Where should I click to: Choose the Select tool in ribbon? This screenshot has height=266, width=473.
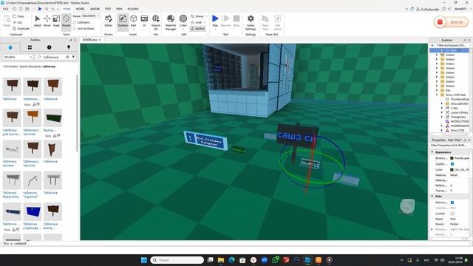tap(38, 21)
